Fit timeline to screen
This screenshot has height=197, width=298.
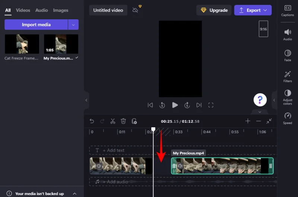tap(269, 121)
